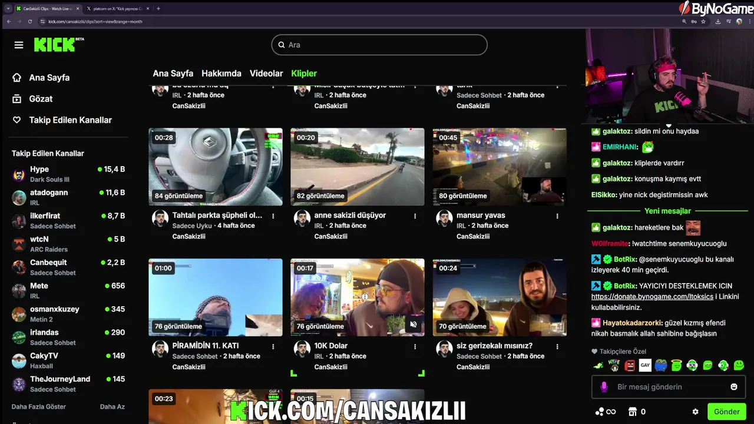Insert the white GAY emote
This screenshot has width=754, height=424.
[x=645, y=366]
